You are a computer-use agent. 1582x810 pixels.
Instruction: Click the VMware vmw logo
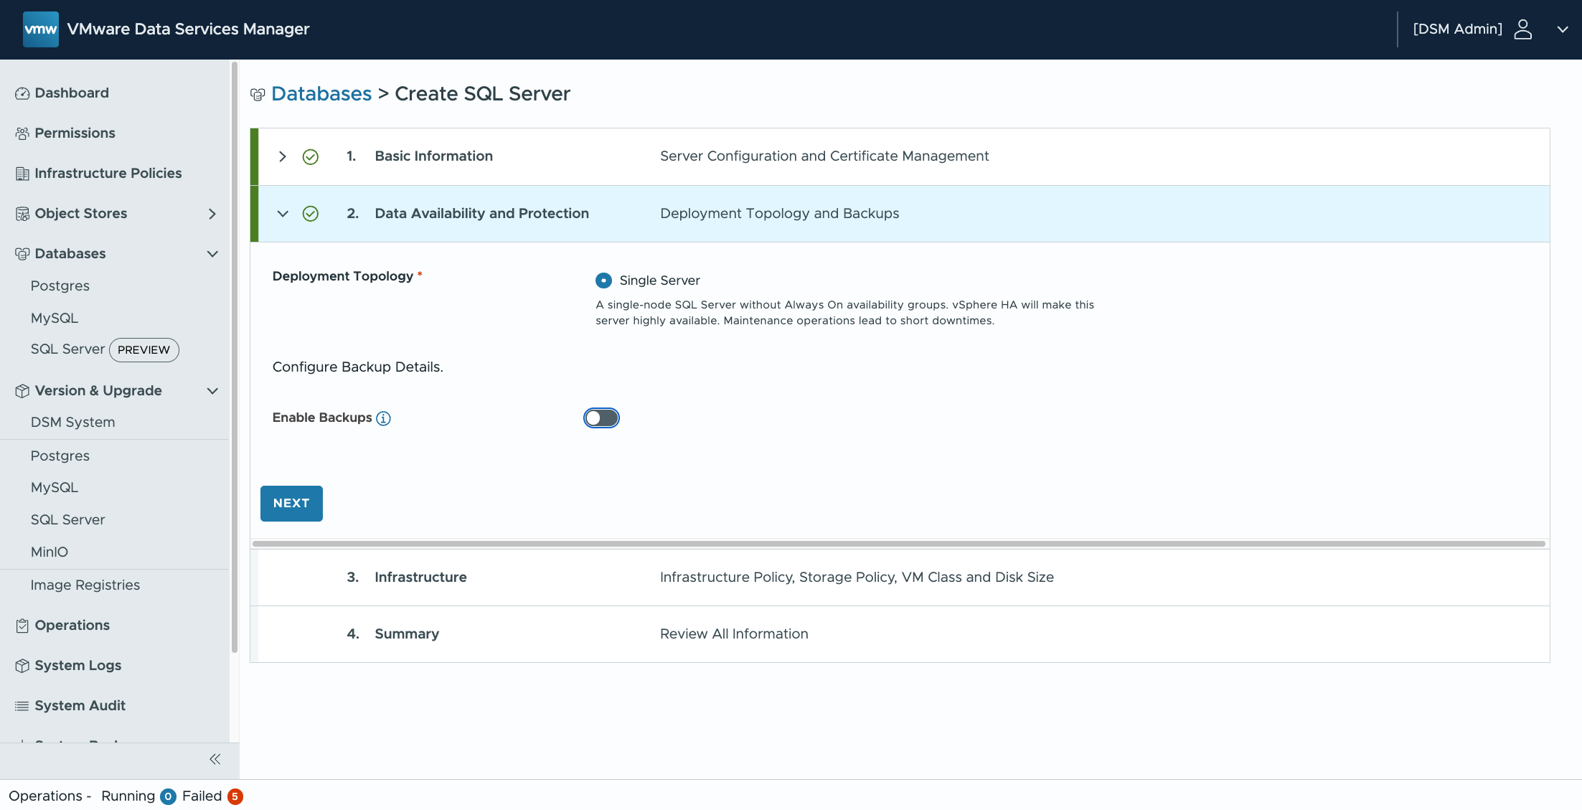pos(40,29)
